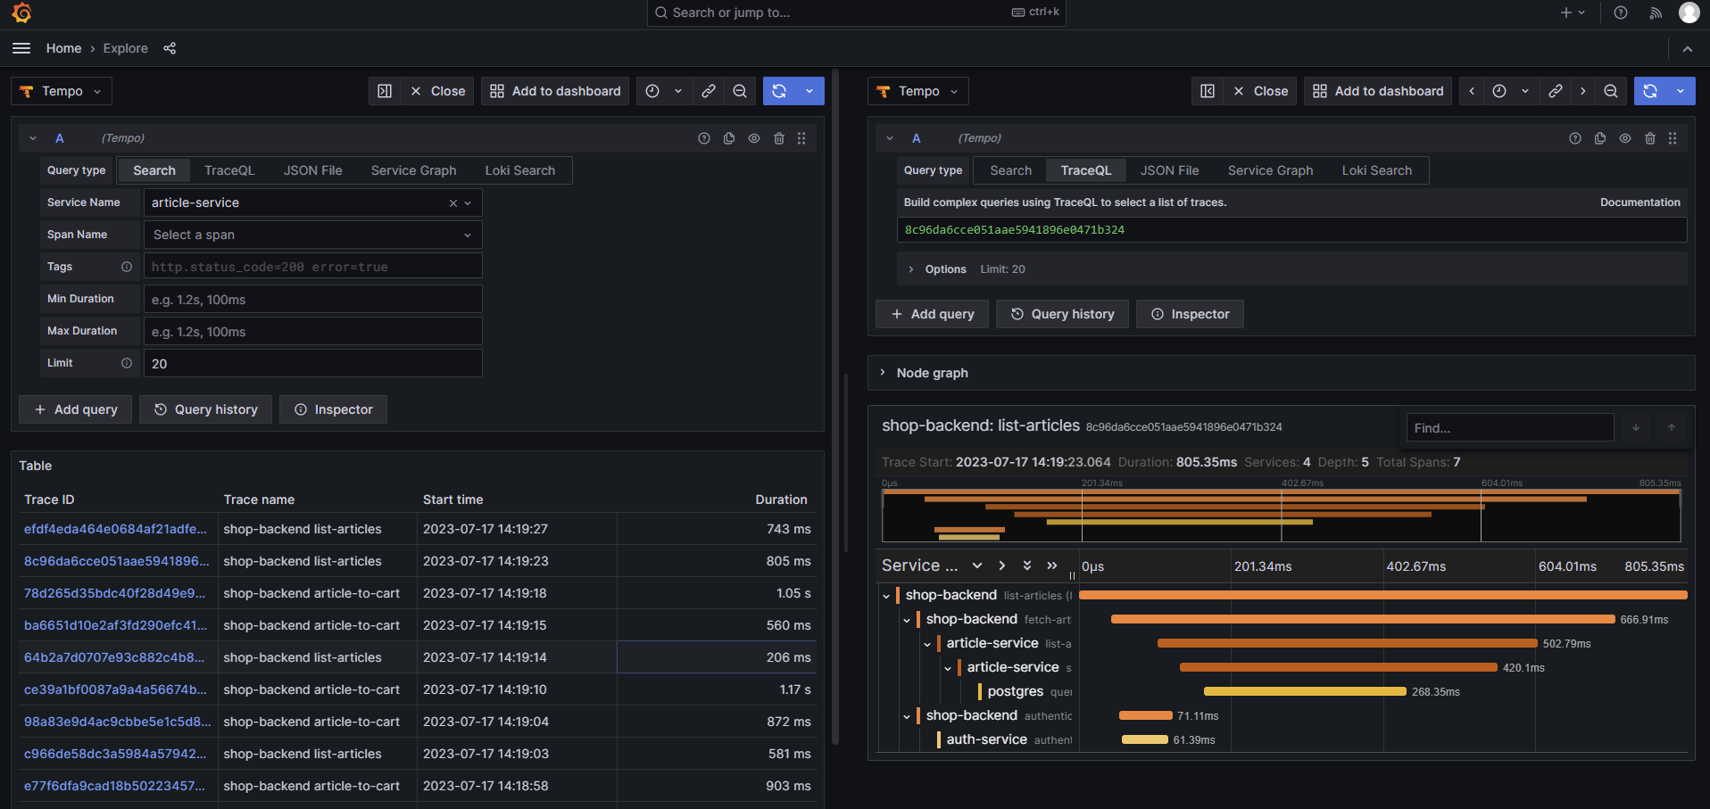The width and height of the screenshot is (1710, 809).
Task: Open left pane Tempo datasource picker
Action: (x=62, y=91)
